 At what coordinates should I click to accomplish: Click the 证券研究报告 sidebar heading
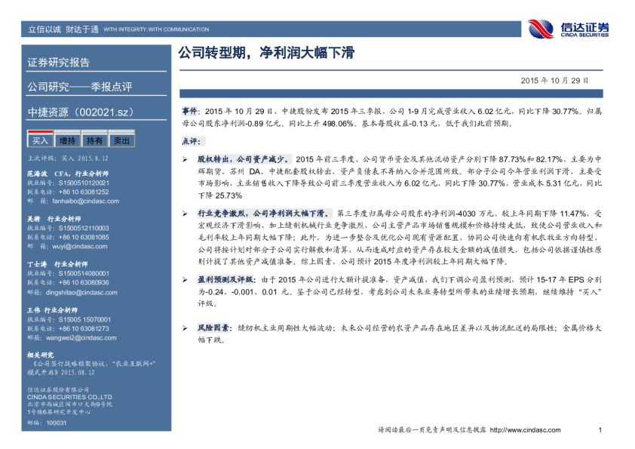pyautogui.click(x=59, y=63)
